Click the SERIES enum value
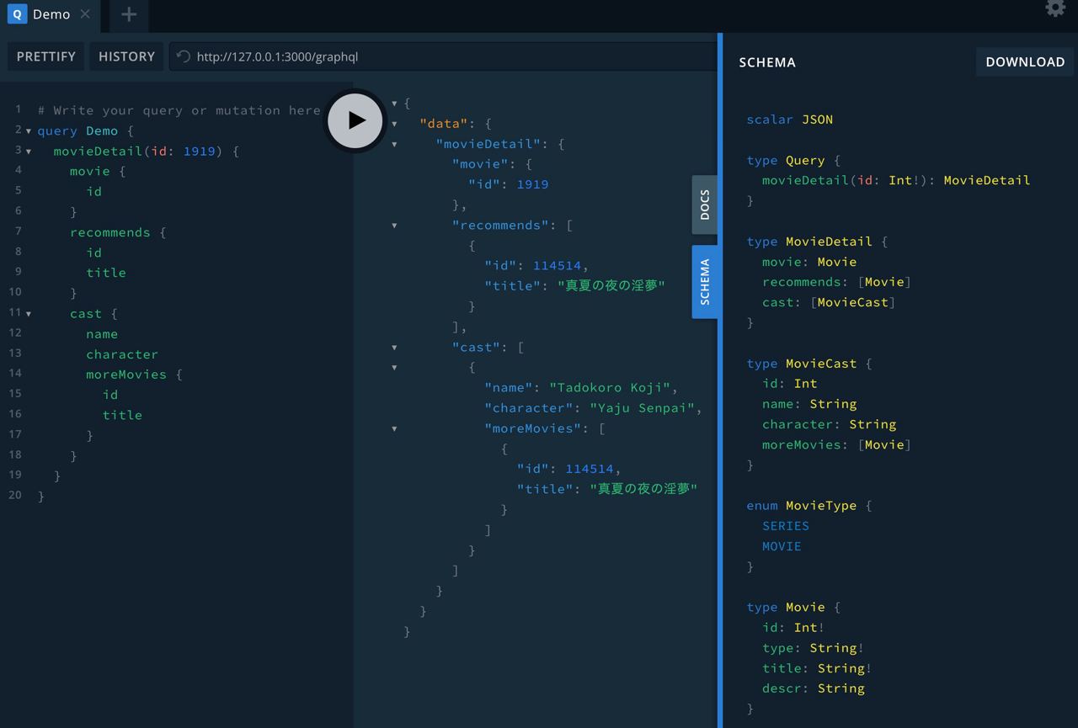1078x728 pixels. point(786,526)
